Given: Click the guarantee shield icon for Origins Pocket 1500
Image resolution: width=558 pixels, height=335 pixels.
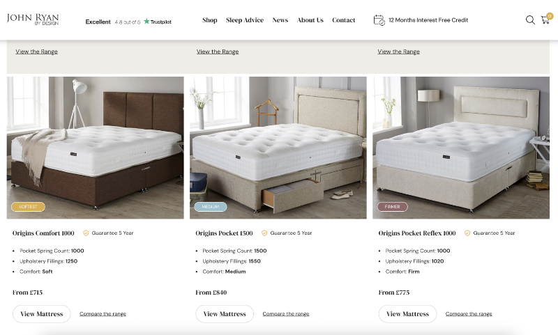Looking at the screenshot, I should 264,233.
